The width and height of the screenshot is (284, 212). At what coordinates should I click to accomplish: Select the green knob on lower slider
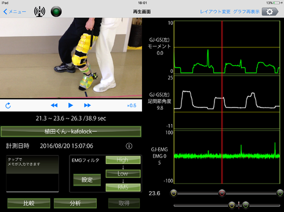pos(246,205)
